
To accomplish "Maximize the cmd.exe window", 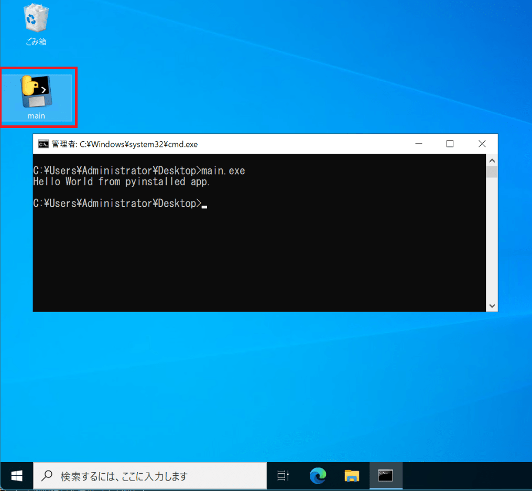I will (x=450, y=144).
